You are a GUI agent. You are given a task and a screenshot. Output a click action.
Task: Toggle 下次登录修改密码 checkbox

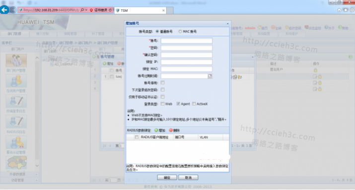click(x=162, y=90)
